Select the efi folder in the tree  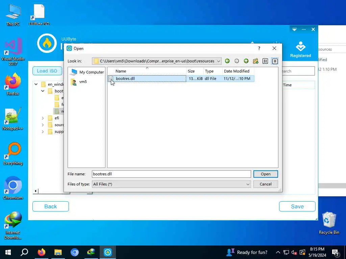54,118
